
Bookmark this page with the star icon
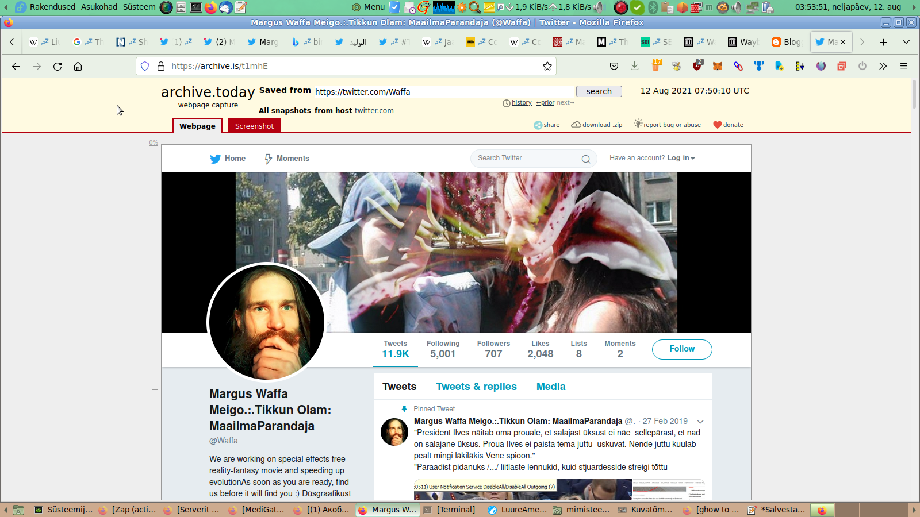click(x=547, y=66)
